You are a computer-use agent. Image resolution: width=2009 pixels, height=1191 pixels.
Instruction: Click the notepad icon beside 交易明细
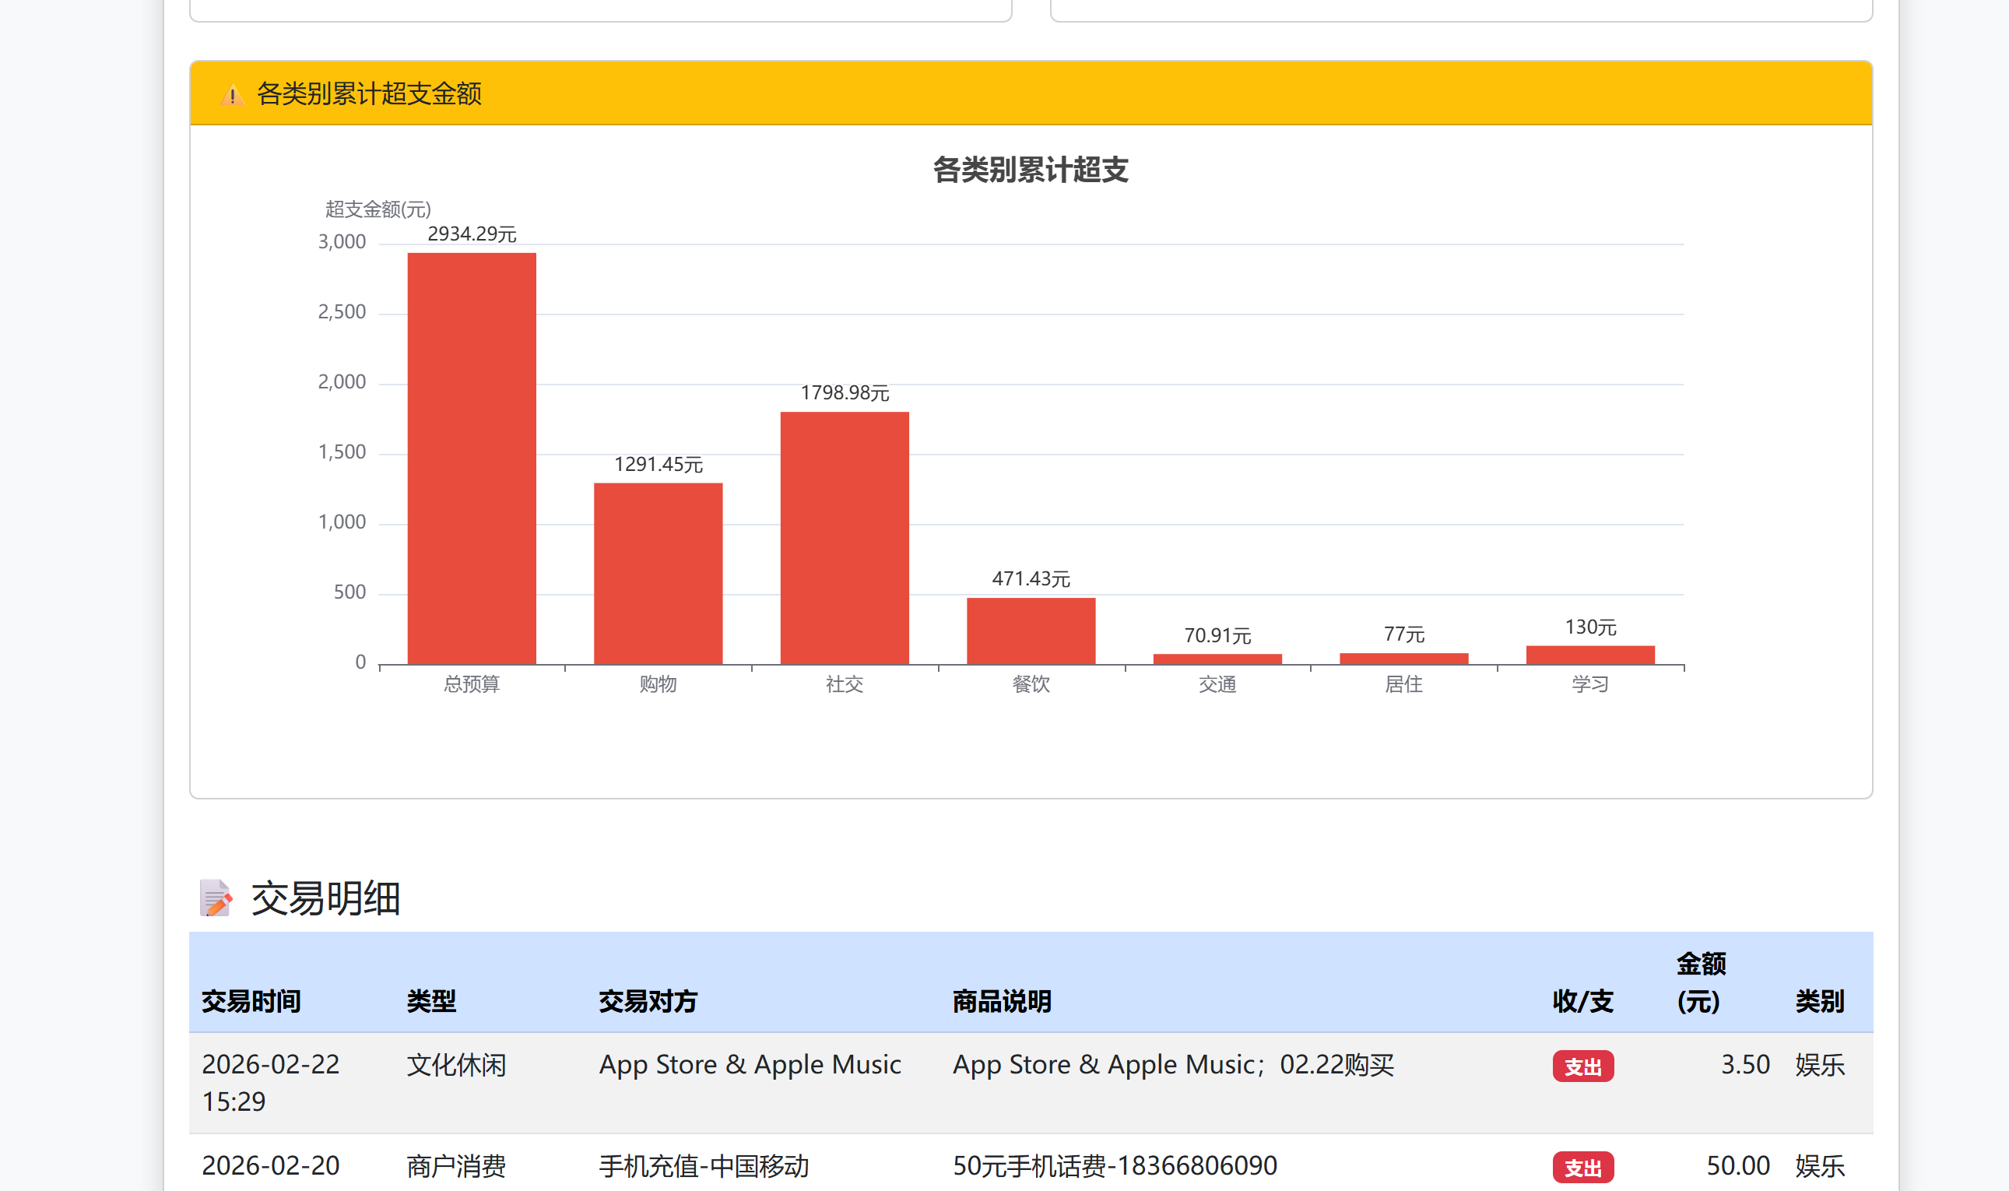tap(214, 898)
